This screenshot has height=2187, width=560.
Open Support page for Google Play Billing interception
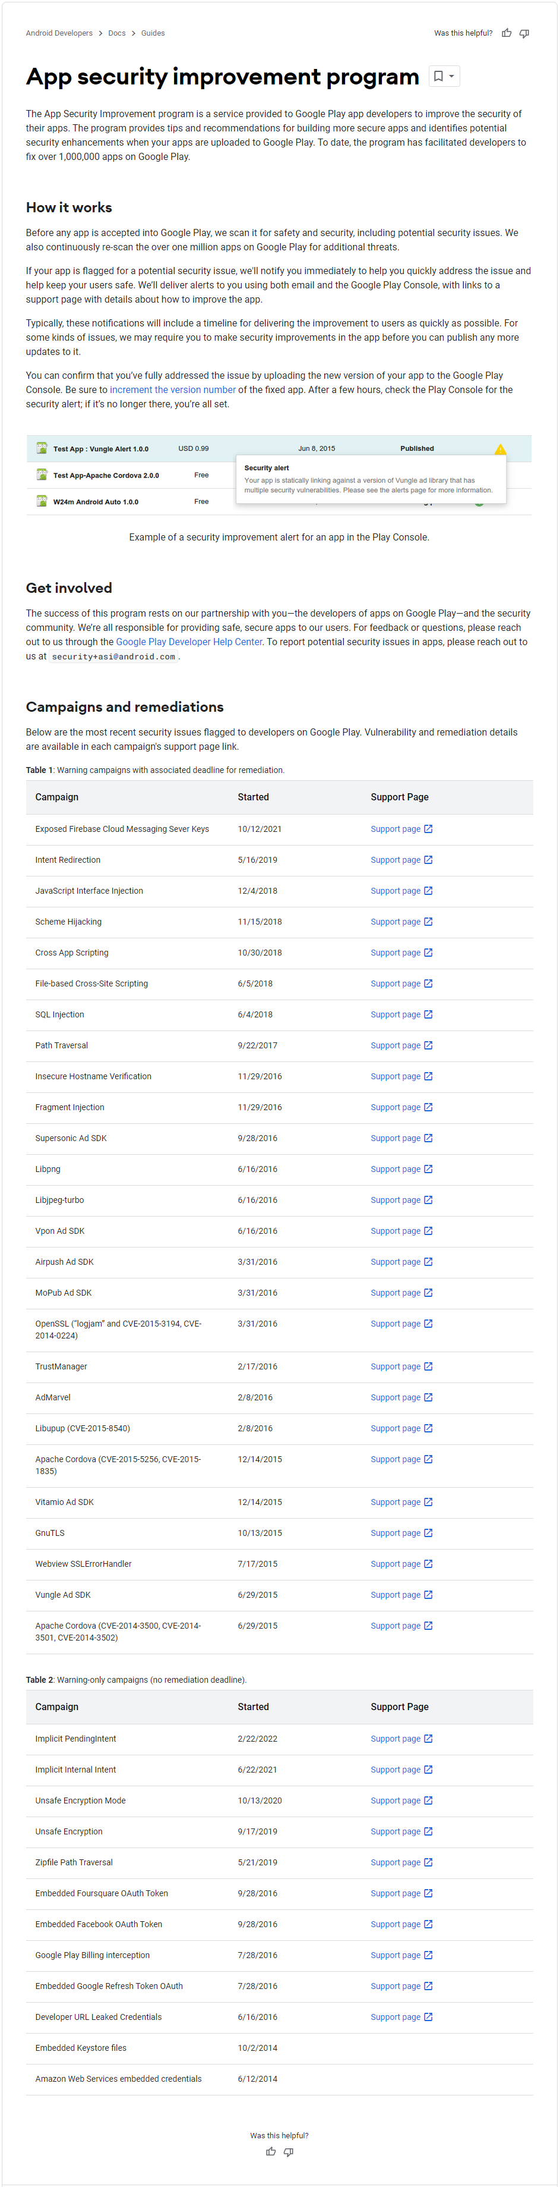point(401,1955)
